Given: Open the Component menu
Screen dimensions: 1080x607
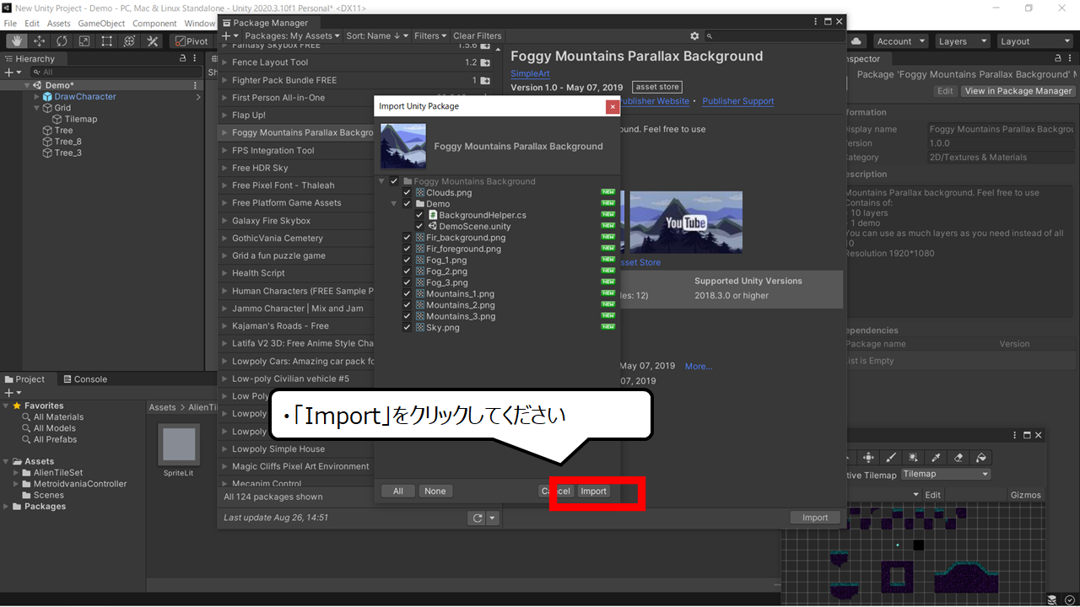Looking at the screenshot, I should click(x=155, y=24).
